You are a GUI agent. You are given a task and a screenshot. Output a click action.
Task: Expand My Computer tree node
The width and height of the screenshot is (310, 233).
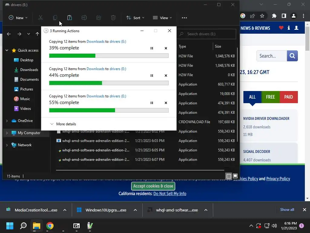click(7, 133)
